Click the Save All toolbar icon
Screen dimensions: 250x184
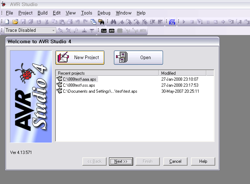(x=31, y=22)
